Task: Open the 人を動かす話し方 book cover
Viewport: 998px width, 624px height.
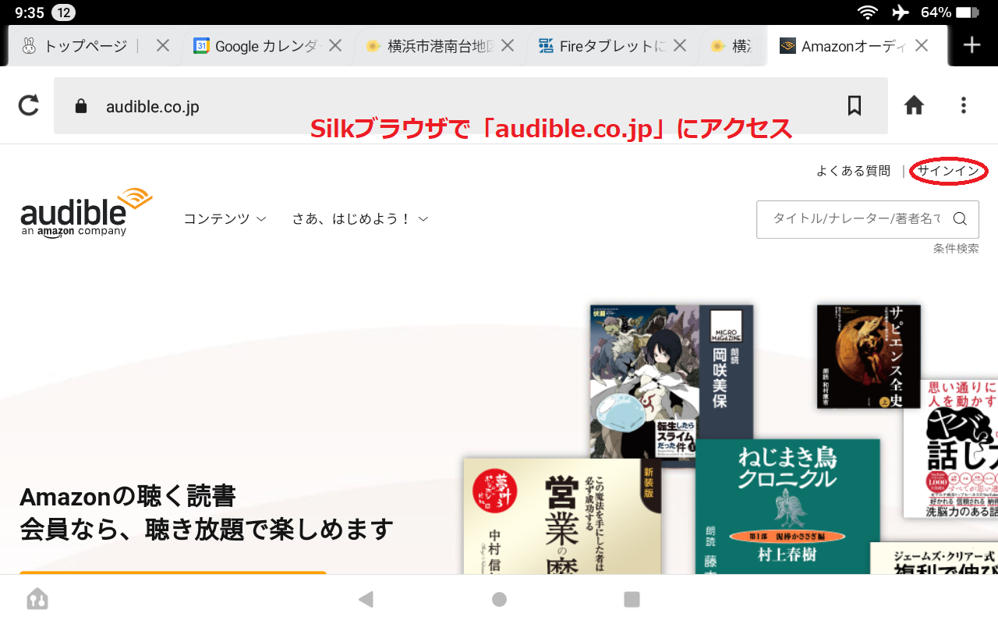Action: (950, 448)
